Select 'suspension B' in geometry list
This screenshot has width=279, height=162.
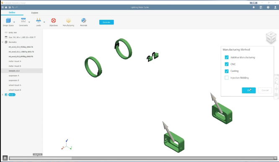point(14,81)
